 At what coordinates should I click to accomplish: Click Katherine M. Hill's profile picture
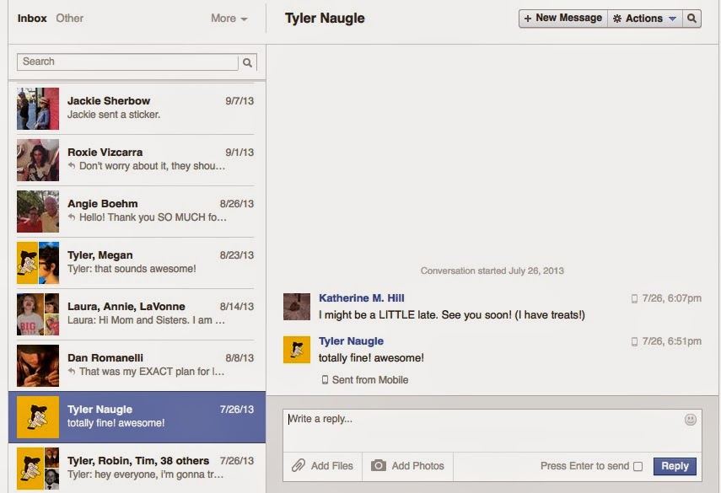[x=297, y=307]
